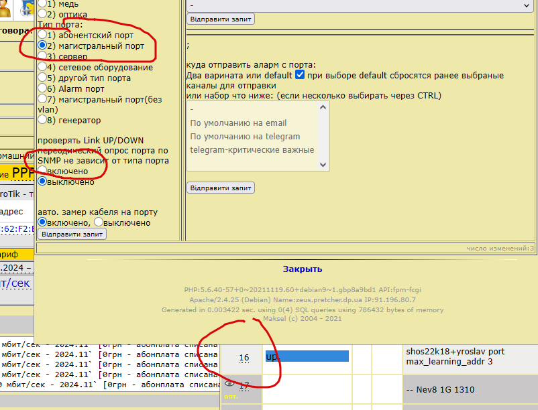Select port type 'генератор'

(42, 119)
